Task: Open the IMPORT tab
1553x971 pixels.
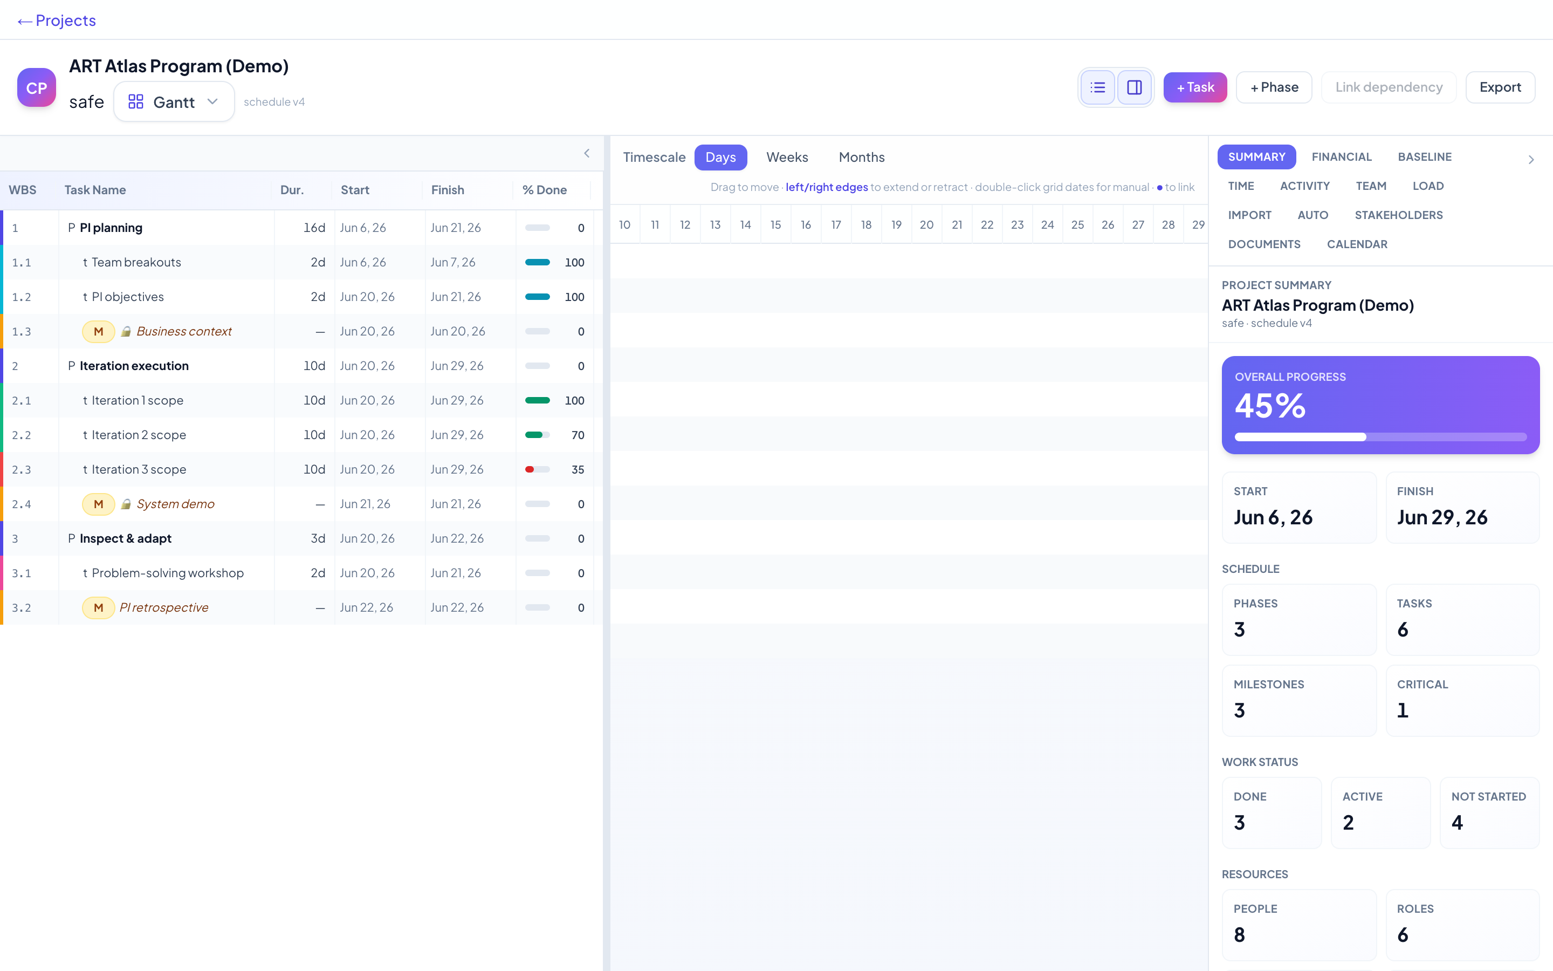Action: [1249, 215]
